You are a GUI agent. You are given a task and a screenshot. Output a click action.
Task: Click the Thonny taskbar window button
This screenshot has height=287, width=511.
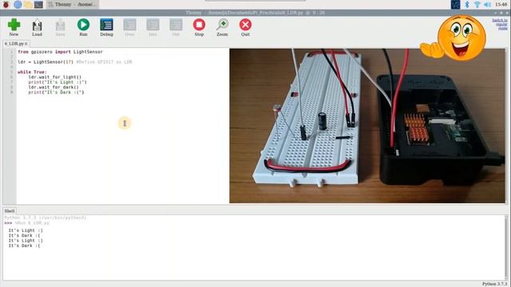tap(73, 5)
